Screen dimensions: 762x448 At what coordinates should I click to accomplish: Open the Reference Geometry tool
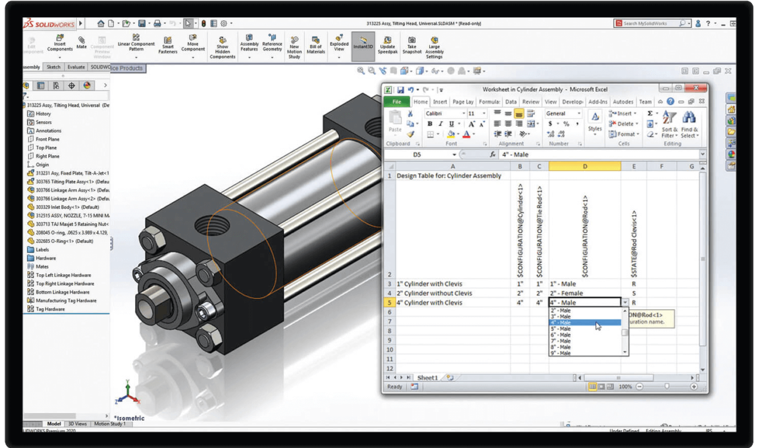point(271,43)
